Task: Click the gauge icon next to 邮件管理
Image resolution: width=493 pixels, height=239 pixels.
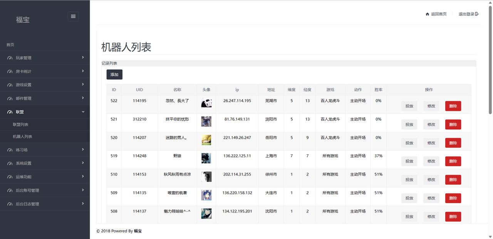Action: [x=10, y=99]
